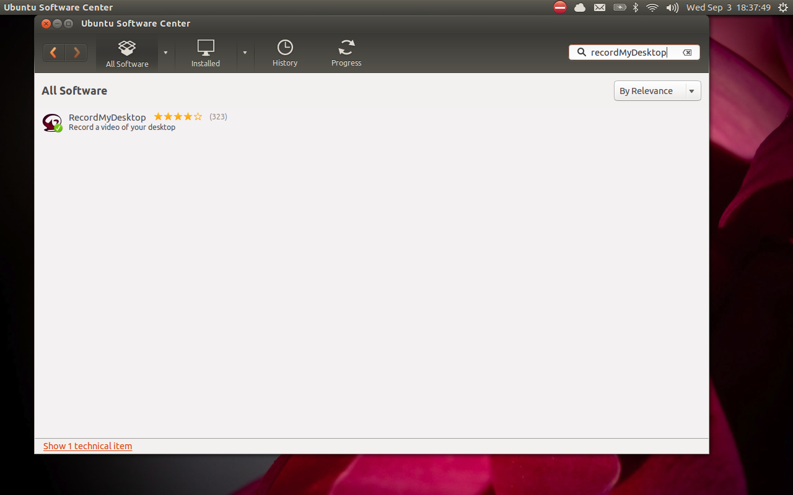Check install Progress view

tap(346, 53)
